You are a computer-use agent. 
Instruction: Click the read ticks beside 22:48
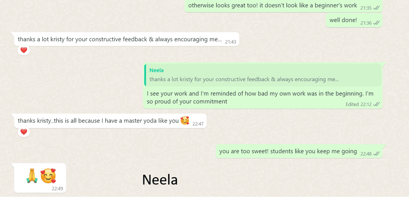(x=376, y=154)
